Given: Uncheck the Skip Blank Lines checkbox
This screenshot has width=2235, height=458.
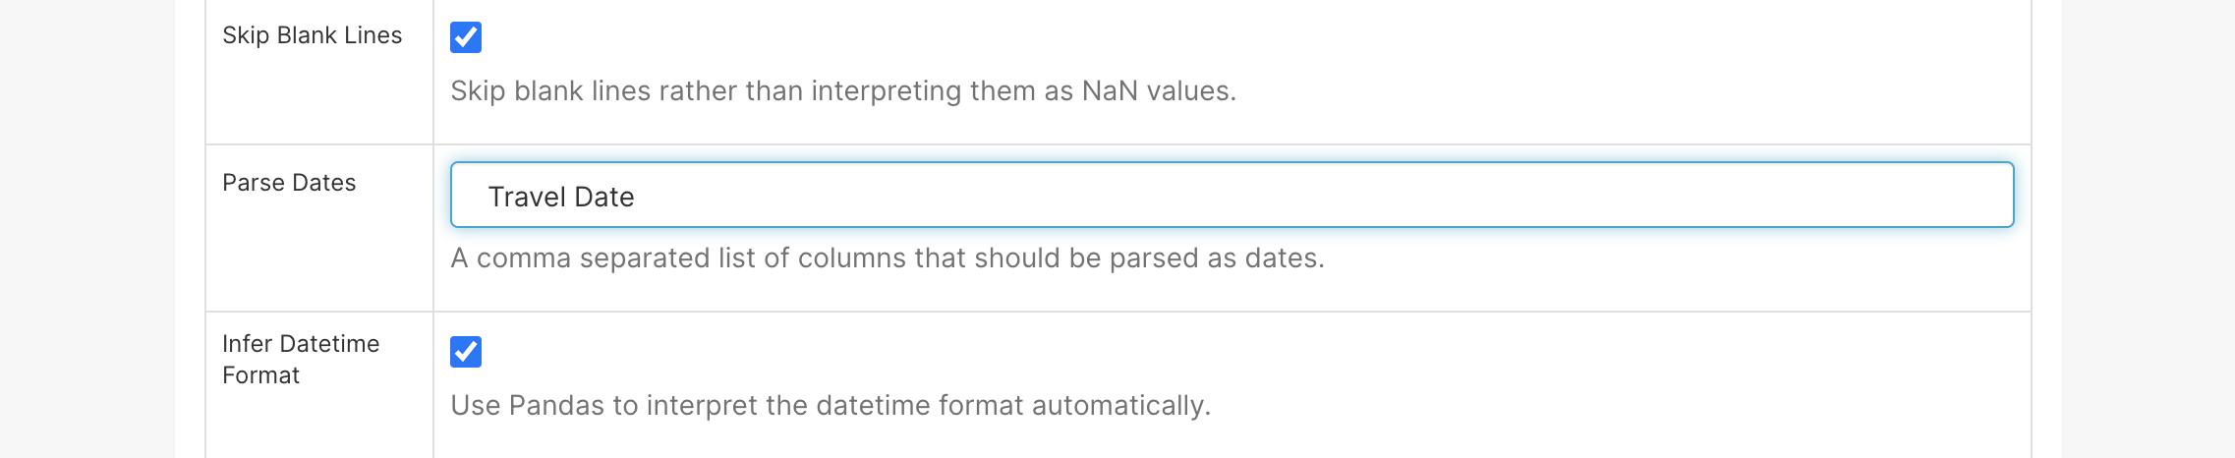Looking at the screenshot, I should click(466, 37).
